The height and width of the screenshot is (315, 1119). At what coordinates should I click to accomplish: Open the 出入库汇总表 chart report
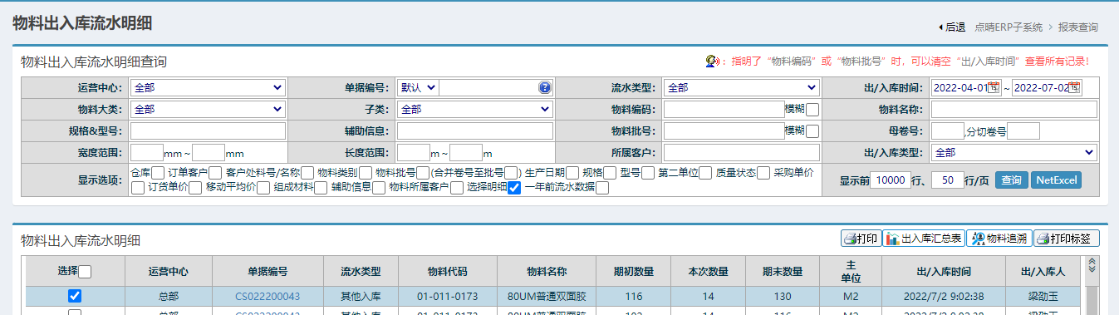923,239
